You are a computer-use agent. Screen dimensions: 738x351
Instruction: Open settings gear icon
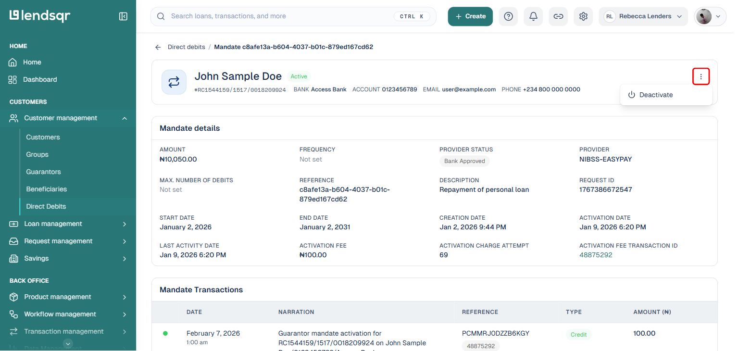click(583, 16)
